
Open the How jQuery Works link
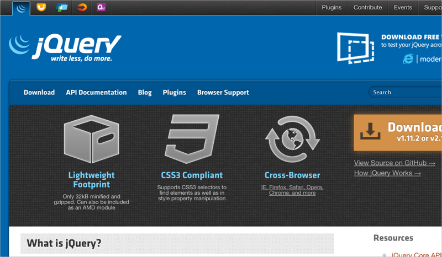[x=387, y=173]
